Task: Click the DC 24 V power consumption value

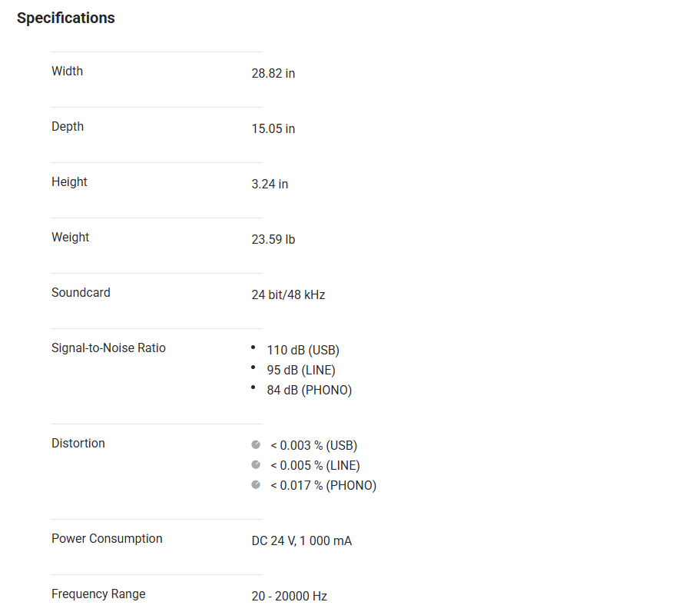Action: coord(302,541)
